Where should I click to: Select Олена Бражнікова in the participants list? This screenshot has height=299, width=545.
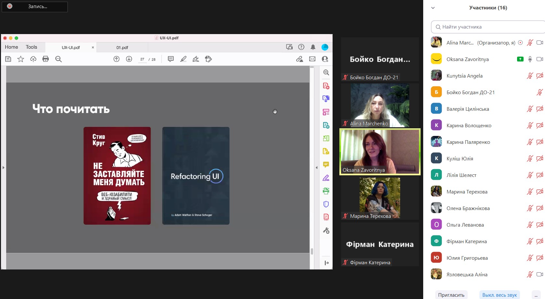point(487,208)
